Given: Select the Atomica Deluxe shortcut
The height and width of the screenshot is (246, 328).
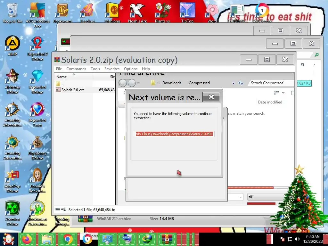Looking at the screenshot, I should [12, 213].
